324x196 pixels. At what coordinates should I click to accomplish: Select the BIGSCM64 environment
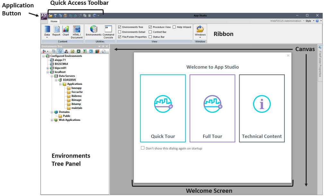click(61, 64)
